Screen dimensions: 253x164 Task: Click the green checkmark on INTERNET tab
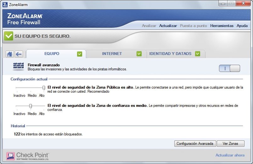click(x=139, y=54)
